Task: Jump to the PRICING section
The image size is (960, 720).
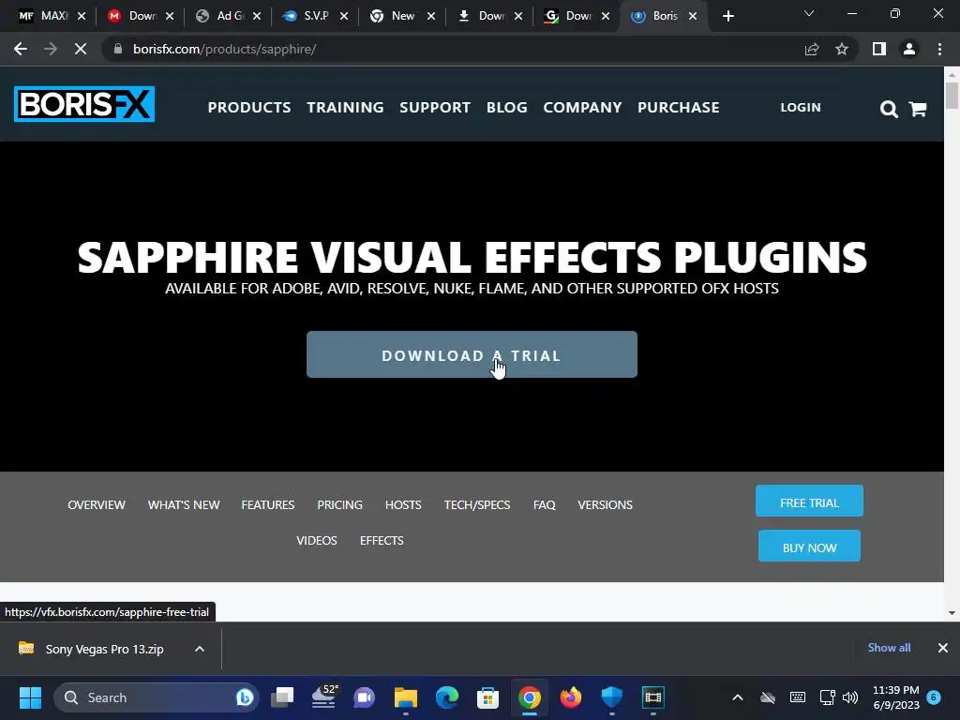Action: [339, 505]
